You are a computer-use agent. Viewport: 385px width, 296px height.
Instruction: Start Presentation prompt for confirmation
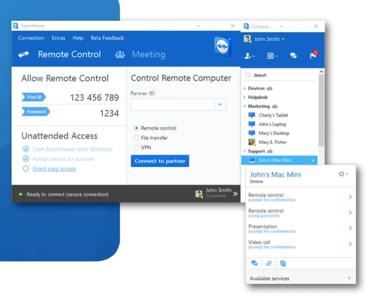(300, 228)
